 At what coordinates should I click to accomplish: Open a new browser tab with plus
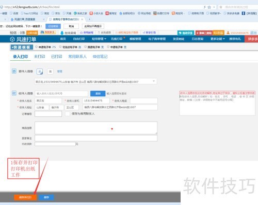pos(89,19)
